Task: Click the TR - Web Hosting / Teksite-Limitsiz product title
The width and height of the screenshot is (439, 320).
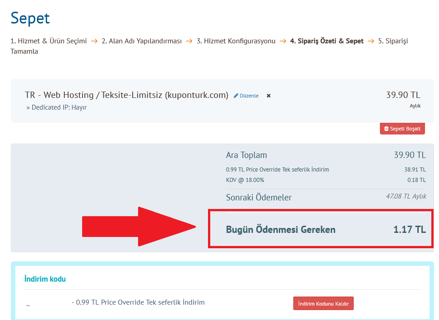Action: pyautogui.click(x=126, y=95)
